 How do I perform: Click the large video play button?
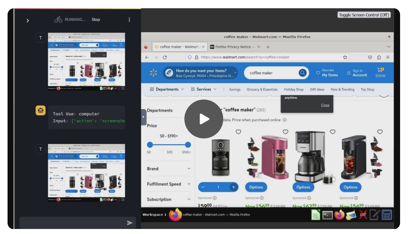[x=203, y=119]
